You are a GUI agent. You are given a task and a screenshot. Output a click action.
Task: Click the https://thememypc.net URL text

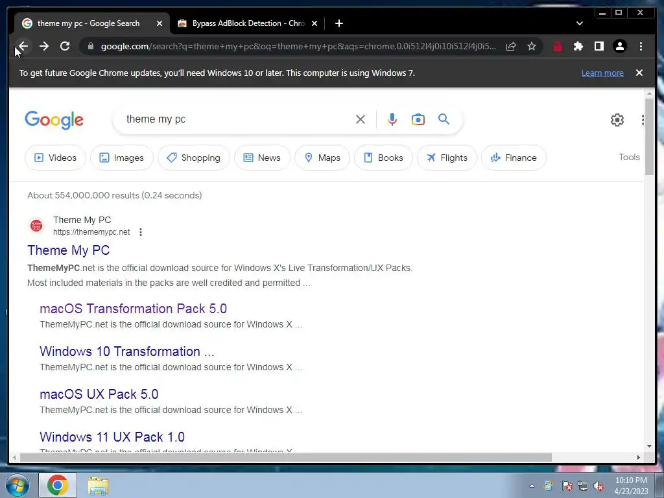pos(91,232)
